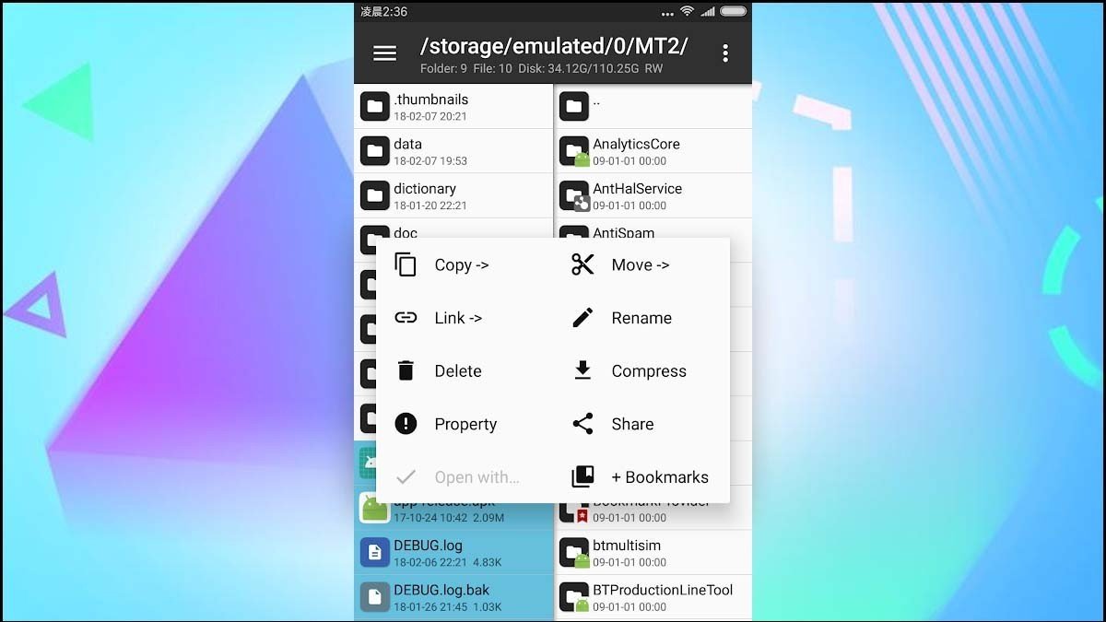Viewport: 1106px width, 622px height.
Task: Click the scissors Move icon
Action: click(582, 265)
